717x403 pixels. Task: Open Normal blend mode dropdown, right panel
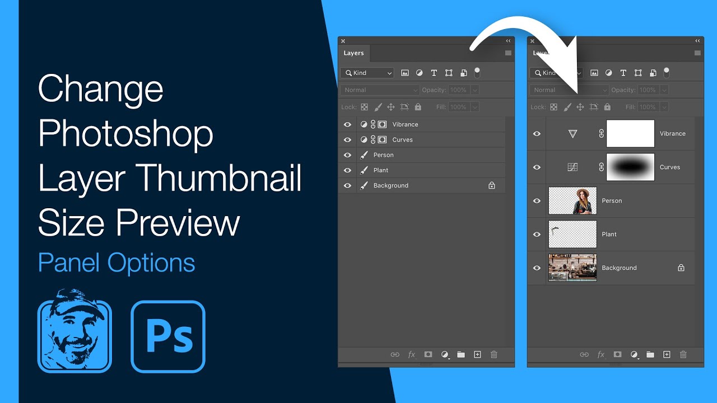pyautogui.click(x=569, y=90)
